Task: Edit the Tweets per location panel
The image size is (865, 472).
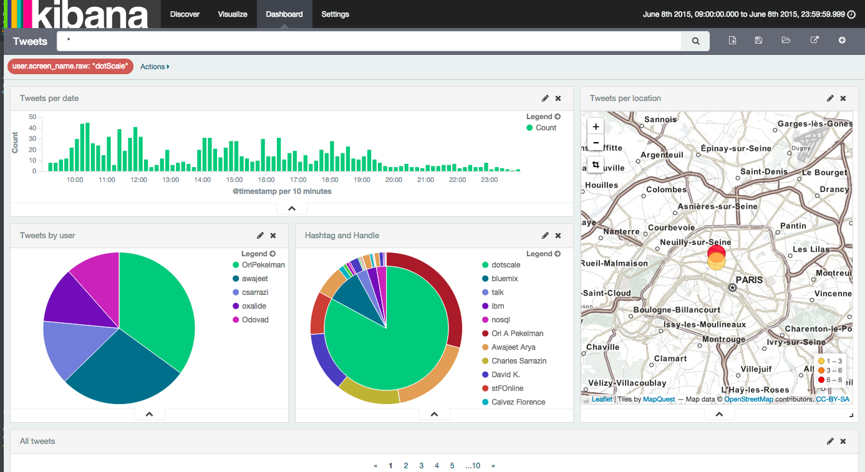Action: pyautogui.click(x=830, y=99)
